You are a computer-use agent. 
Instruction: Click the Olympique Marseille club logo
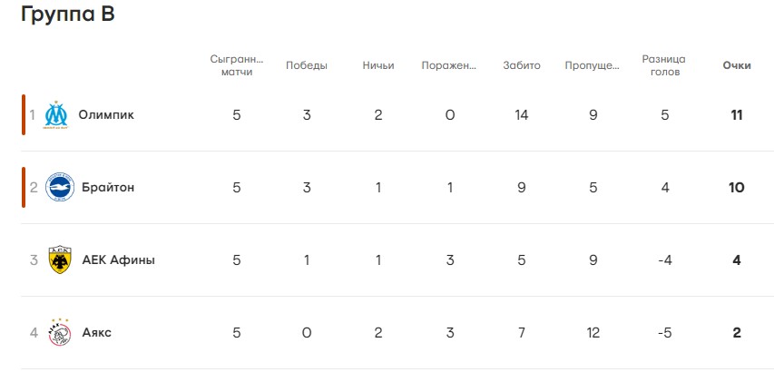pos(55,115)
